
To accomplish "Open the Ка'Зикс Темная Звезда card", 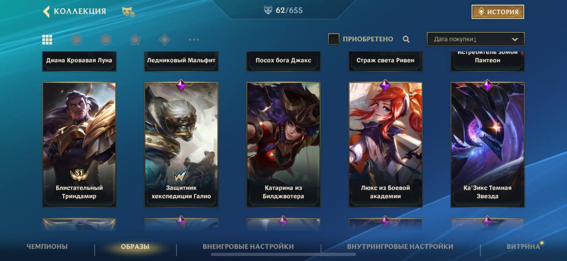I will click(488, 144).
